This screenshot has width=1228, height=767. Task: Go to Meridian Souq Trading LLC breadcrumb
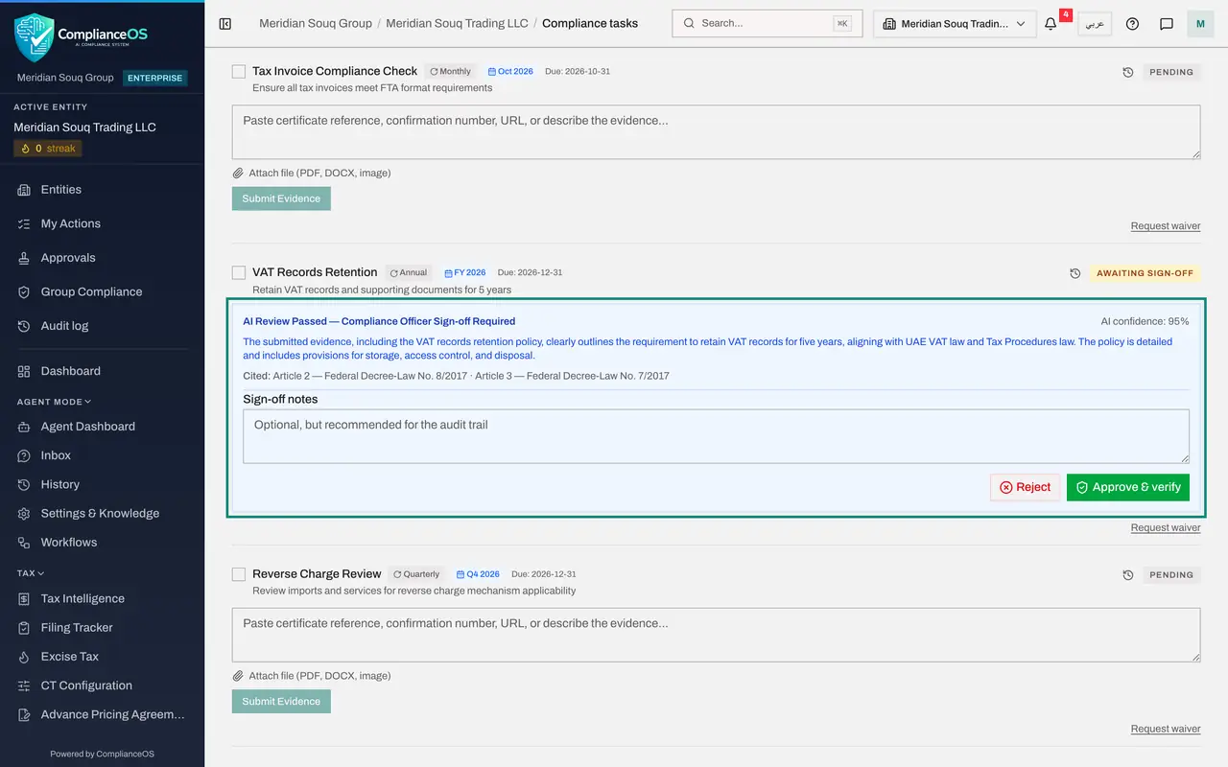coord(457,23)
